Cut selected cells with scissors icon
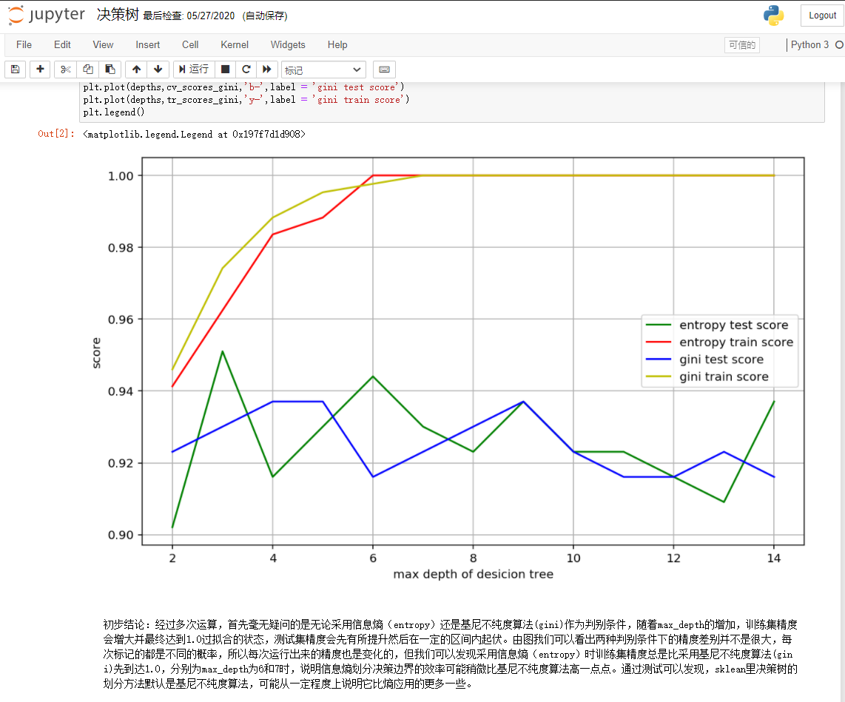Viewport: 845px width, 702px height. [65, 70]
